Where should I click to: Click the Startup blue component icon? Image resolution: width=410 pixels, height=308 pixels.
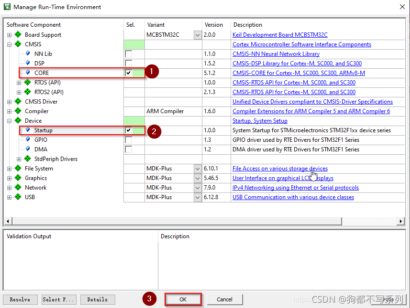(x=28, y=130)
